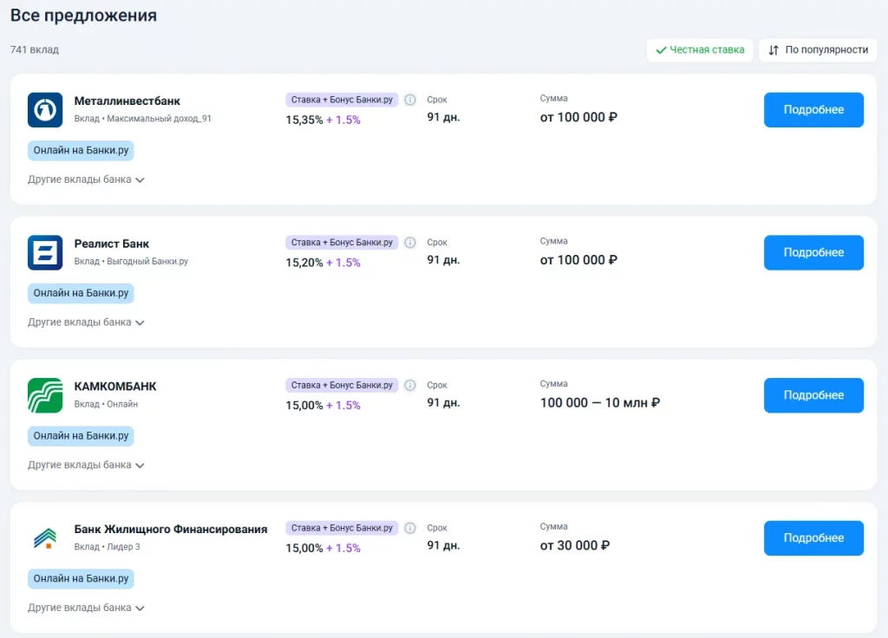888x638 pixels.
Task: Click Онлайн на Банки.ру tag under КАМКОМБАНК
Action: 81,436
